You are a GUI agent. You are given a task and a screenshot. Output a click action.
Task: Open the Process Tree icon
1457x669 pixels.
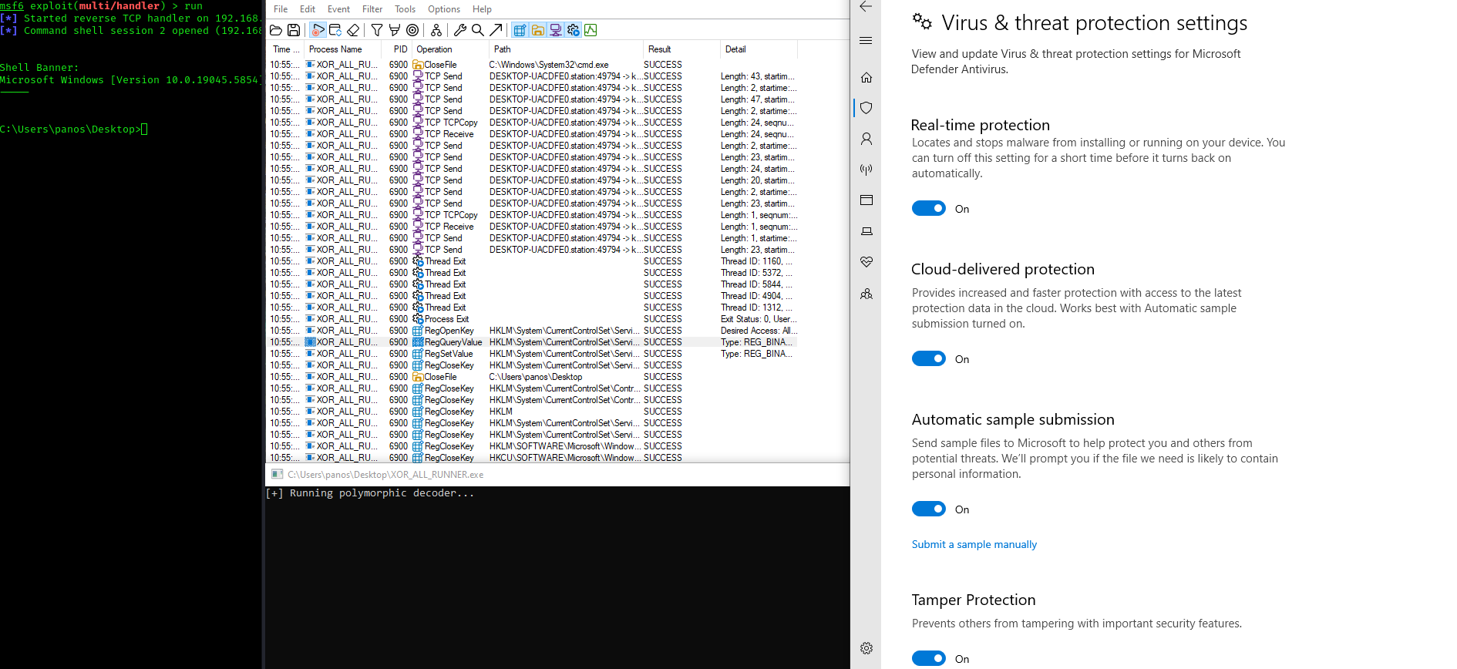436,30
